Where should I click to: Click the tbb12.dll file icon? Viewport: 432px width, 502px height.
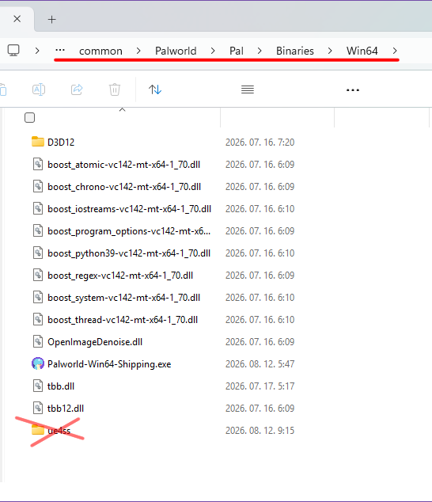[x=38, y=408]
